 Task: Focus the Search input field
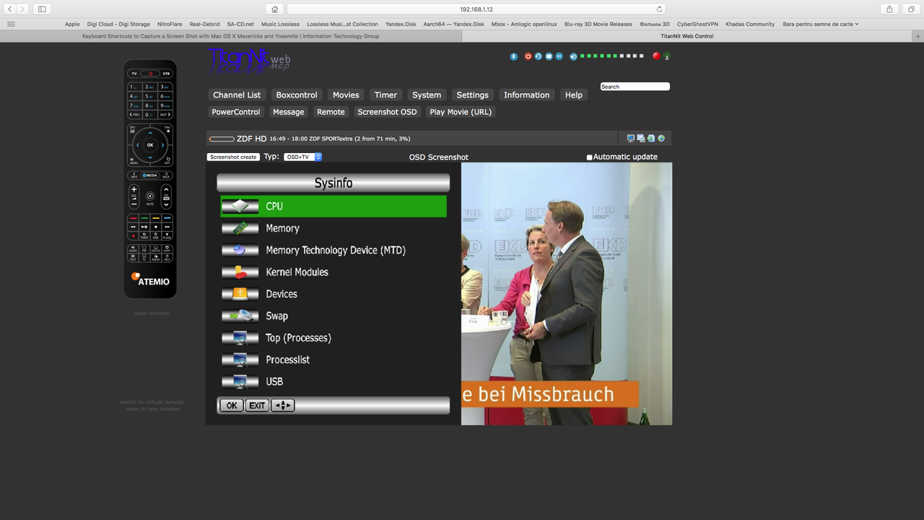[635, 87]
